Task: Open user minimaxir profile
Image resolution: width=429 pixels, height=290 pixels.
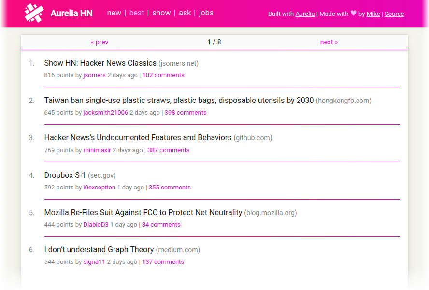Action: tap(97, 150)
